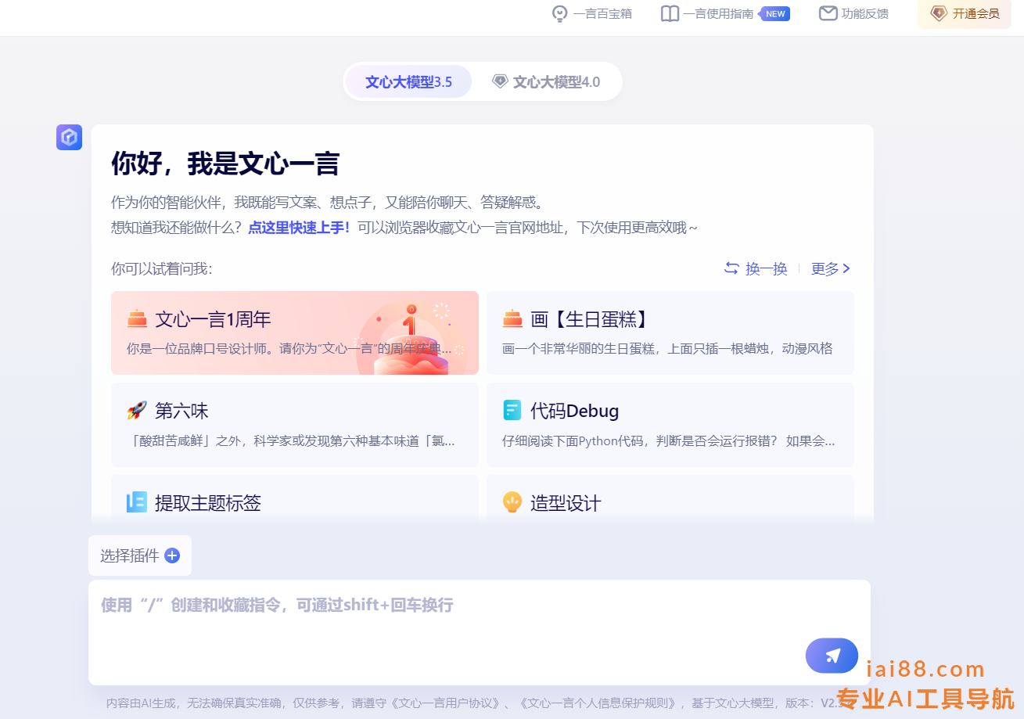The height and width of the screenshot is (719, 1024).
Task: Open 一言百宝箱 toolbox icon
Action: coord(559,13)
